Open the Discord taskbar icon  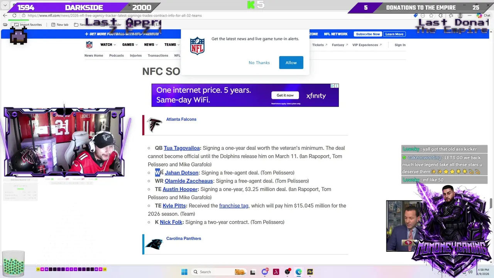click(x=264, y=272)
